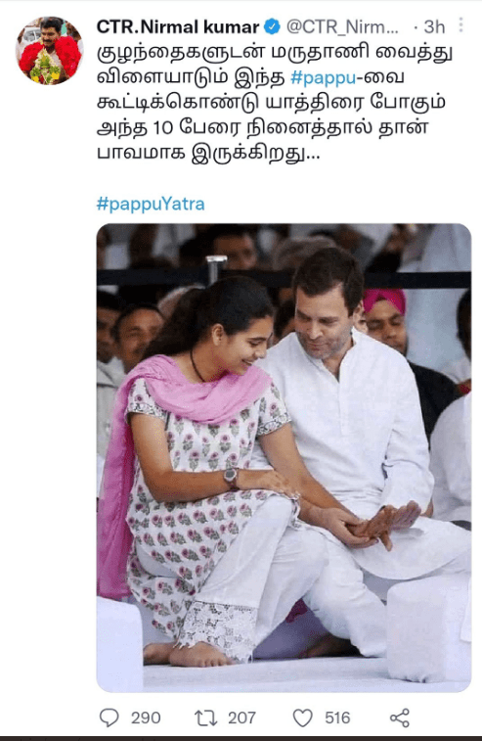Click the reply speech bubble icon

[x=110, y=718]
